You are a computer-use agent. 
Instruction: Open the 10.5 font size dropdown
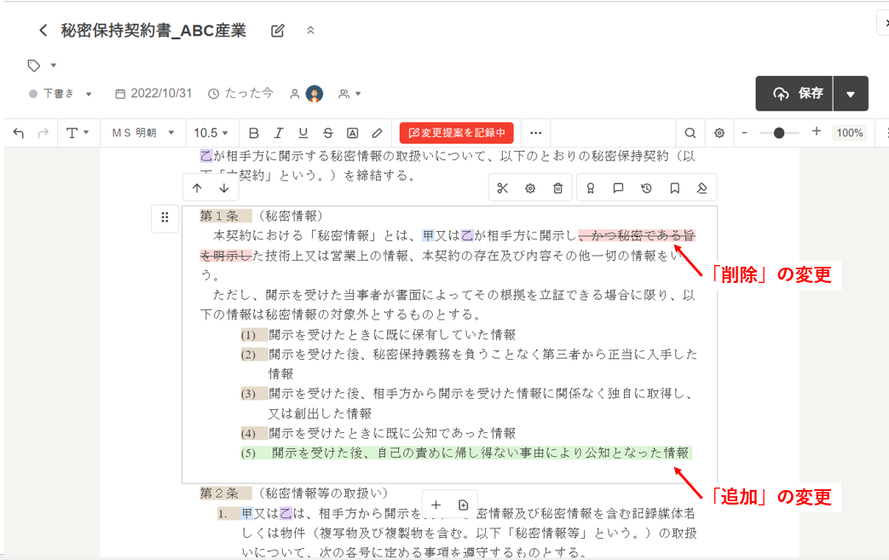tap(211, 133)
